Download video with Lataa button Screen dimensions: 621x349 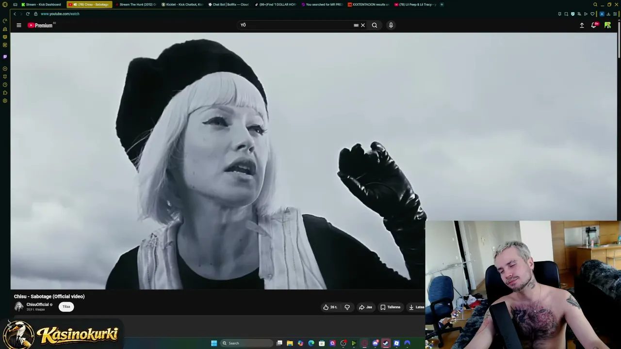pyautogui.click(x=416, y=307)
